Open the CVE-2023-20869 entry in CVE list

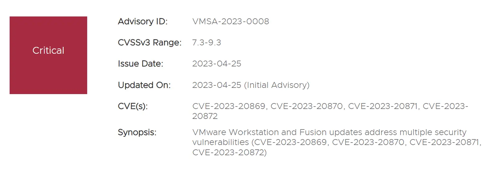[x=229, y=107]
